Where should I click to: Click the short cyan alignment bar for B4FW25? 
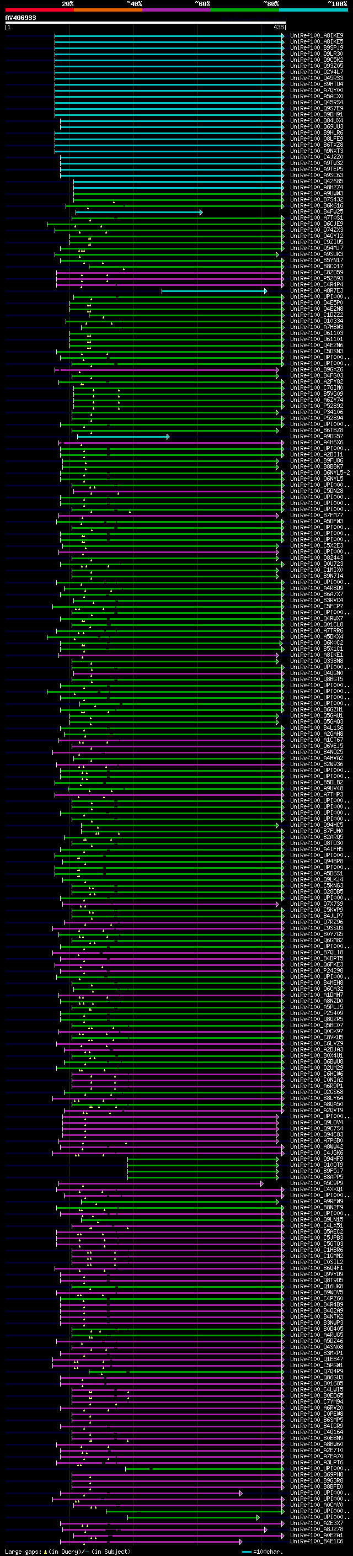click(139, 212)
